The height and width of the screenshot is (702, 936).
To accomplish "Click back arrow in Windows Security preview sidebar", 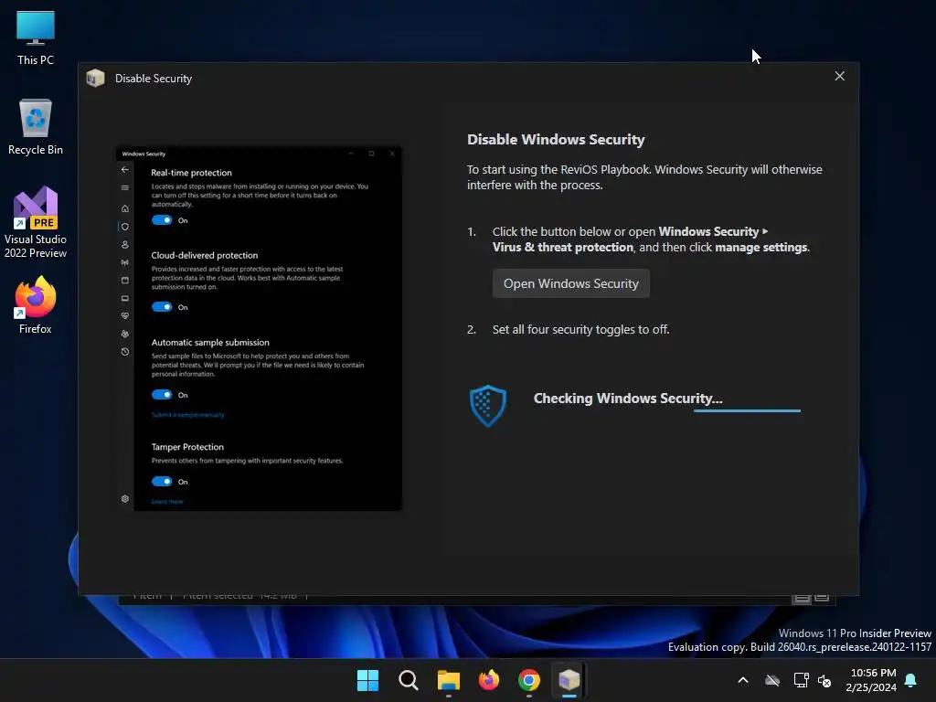I will pos(124,169).
